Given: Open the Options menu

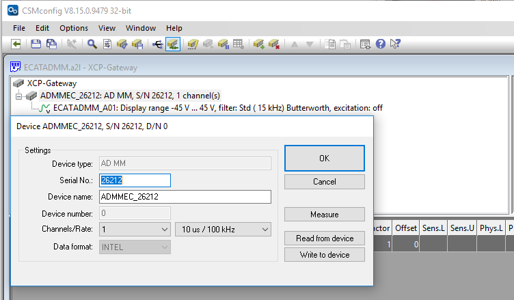Looking at the screenshot, I should pyautogui.click(x=74, y=28).
